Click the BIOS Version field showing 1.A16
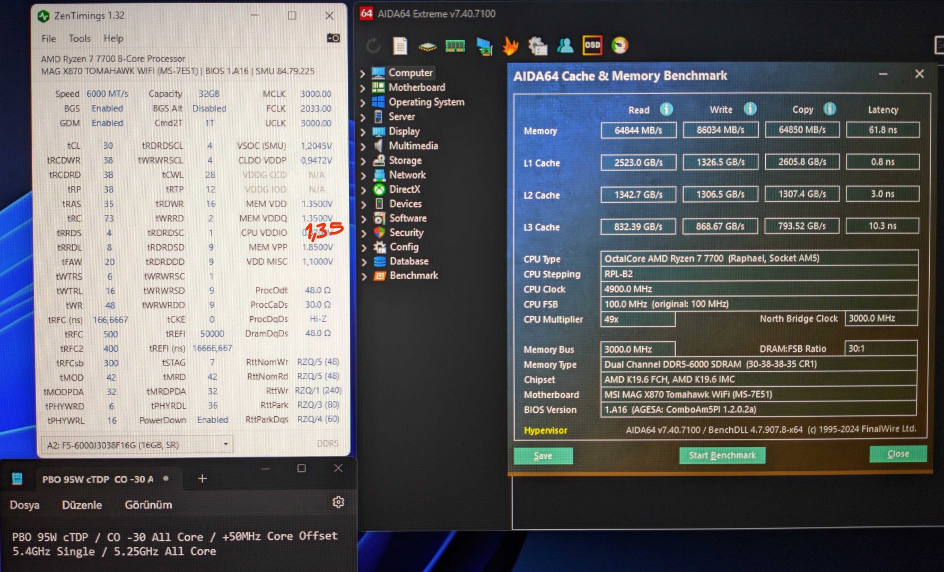This screenshot has width=944, height=572. [758, 409]
